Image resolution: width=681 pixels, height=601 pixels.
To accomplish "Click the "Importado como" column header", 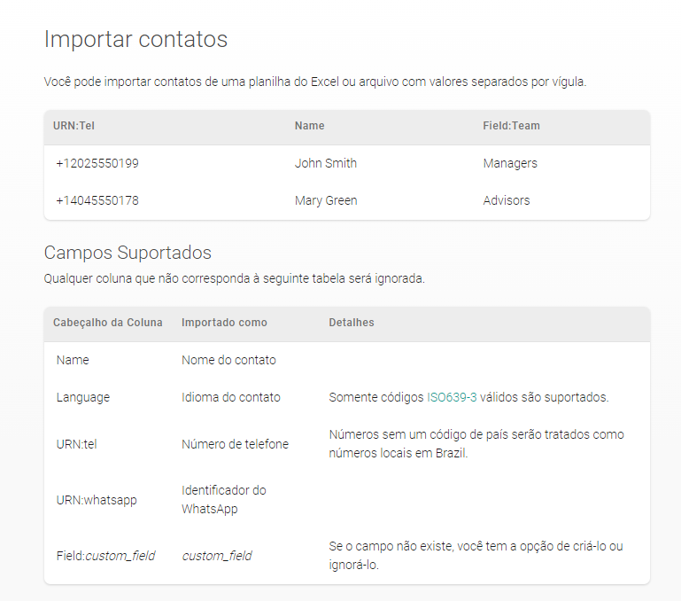I will [224, 323].
